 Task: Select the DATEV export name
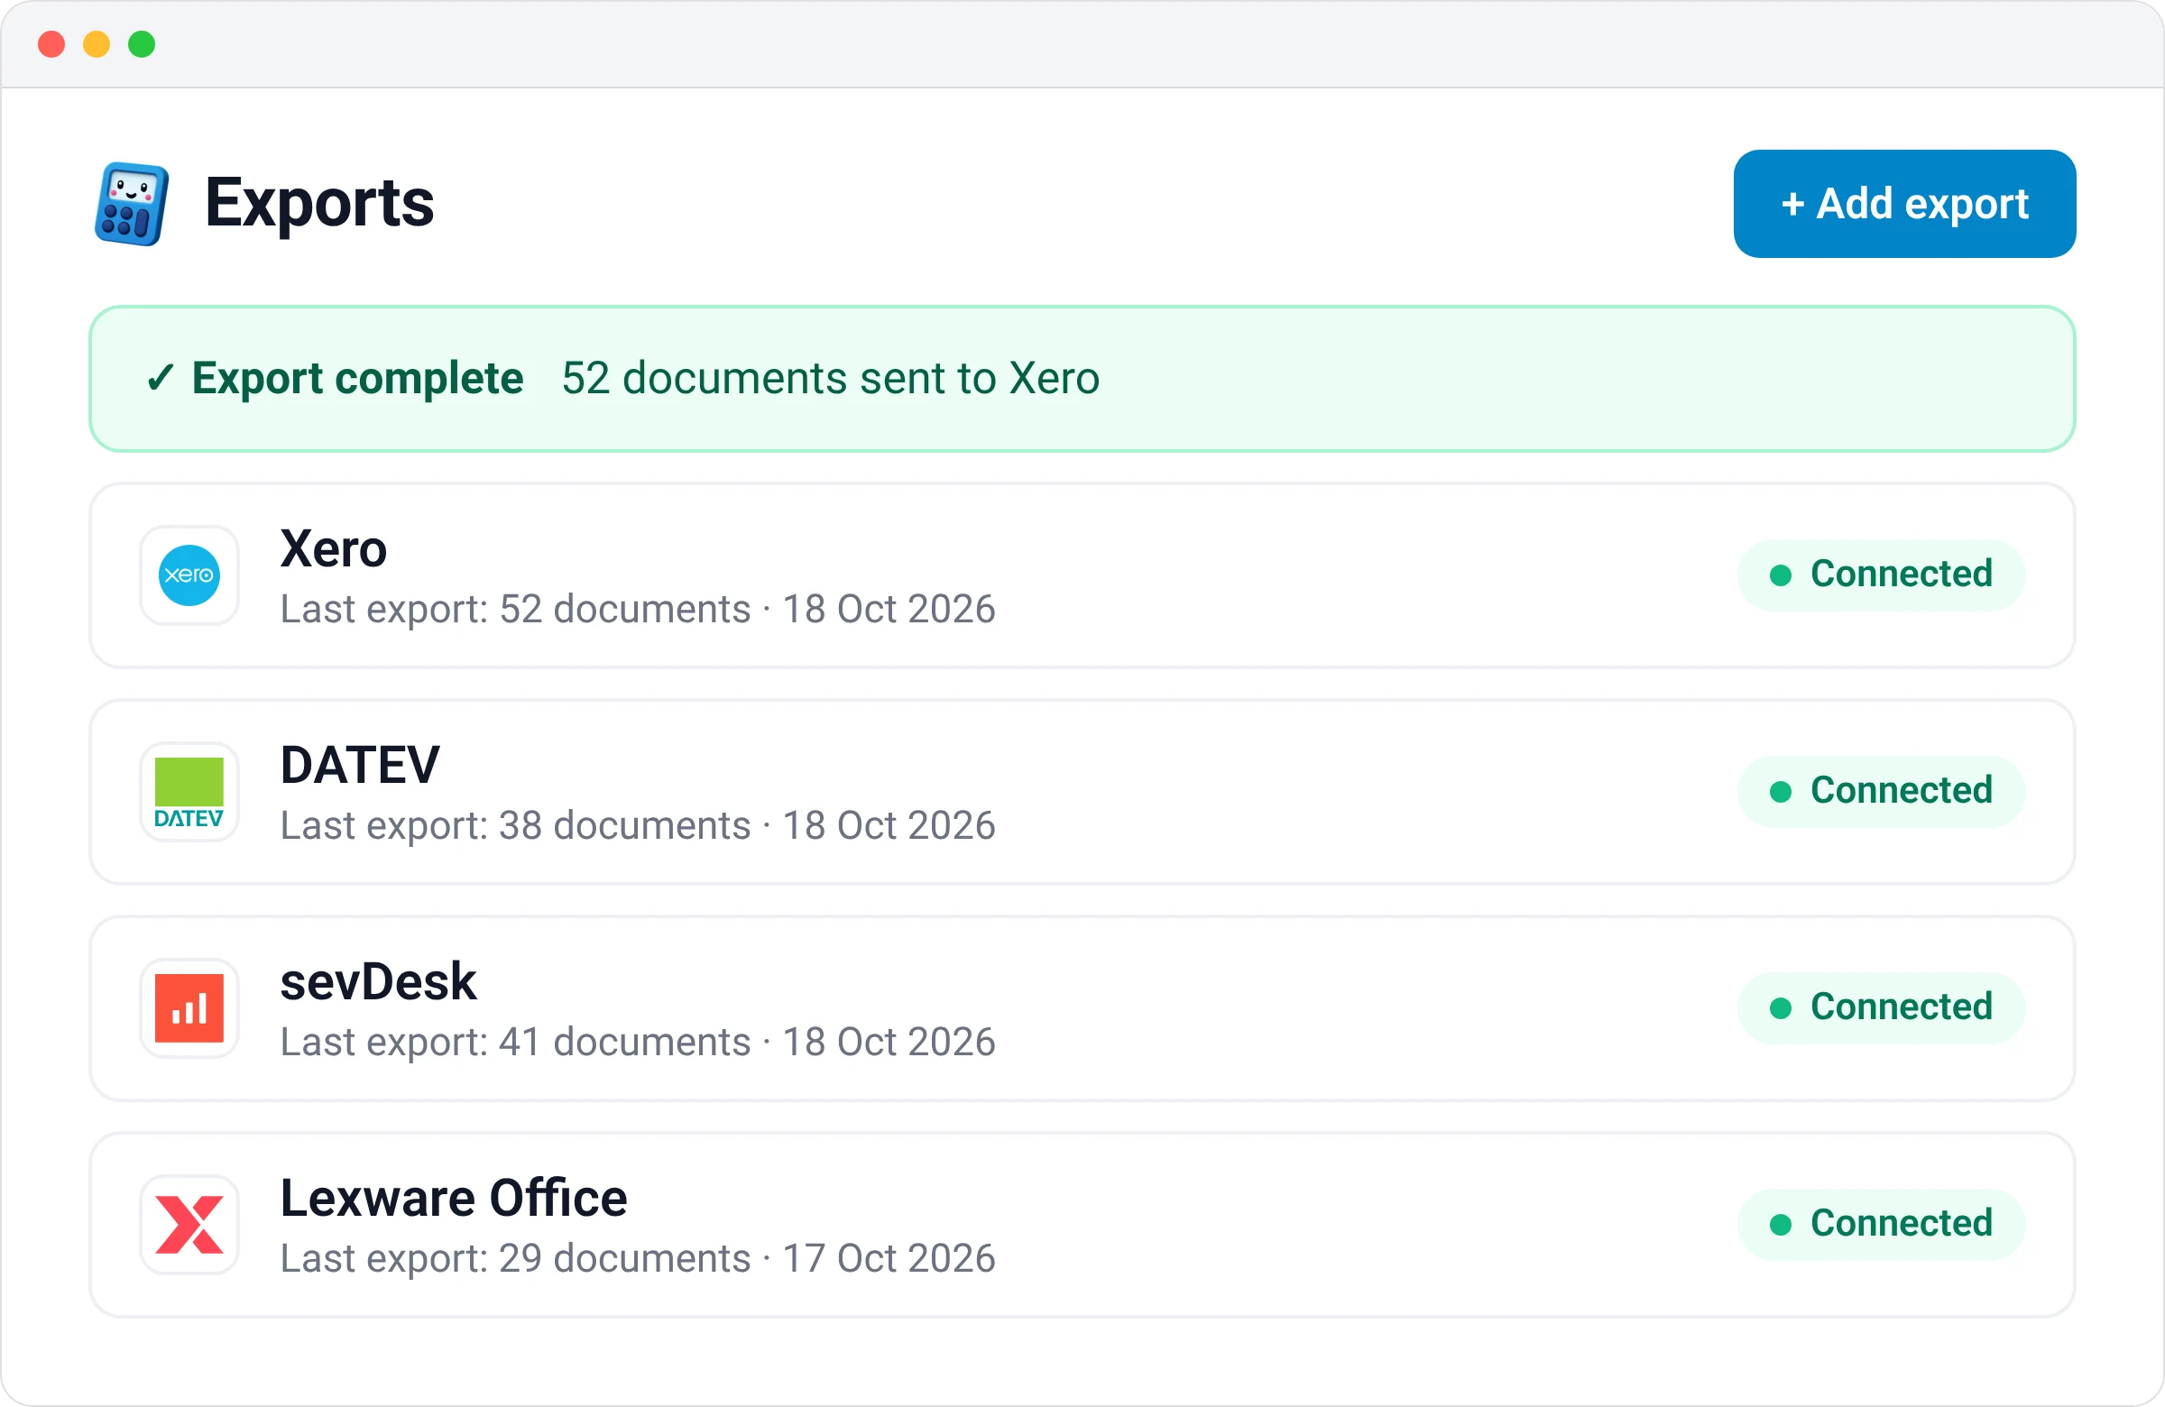pyautogui.click(x=360, y=766)
